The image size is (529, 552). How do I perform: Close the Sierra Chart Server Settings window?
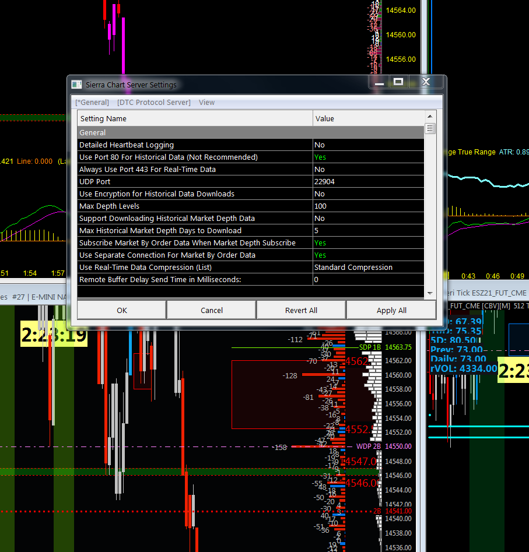point(426,82)
